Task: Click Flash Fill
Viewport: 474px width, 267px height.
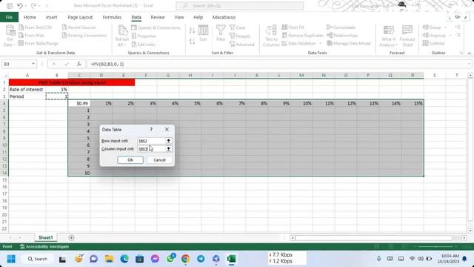Action: pos(293,27)
